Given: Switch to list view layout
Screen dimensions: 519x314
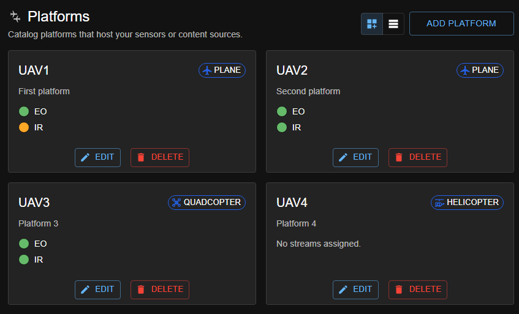Looking at the screenshot, I should (x=393, y=24).
